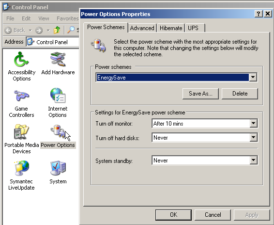Open the Back history dropdown arrow
Image resolution: width=274 pixels, height=225 pixels.
(x=30, y=31)
